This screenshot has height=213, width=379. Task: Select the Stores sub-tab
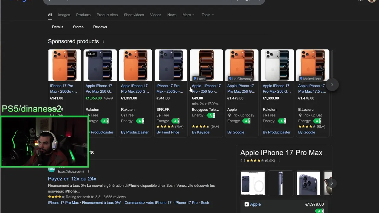click(x=78, y=27)
